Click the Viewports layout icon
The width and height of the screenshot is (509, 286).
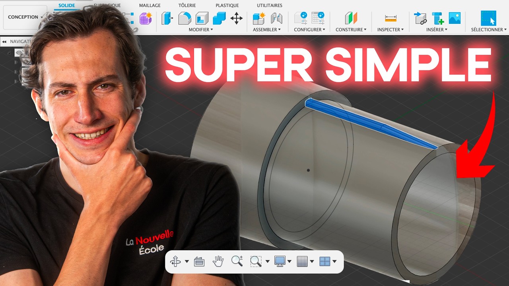coord(325,261)
